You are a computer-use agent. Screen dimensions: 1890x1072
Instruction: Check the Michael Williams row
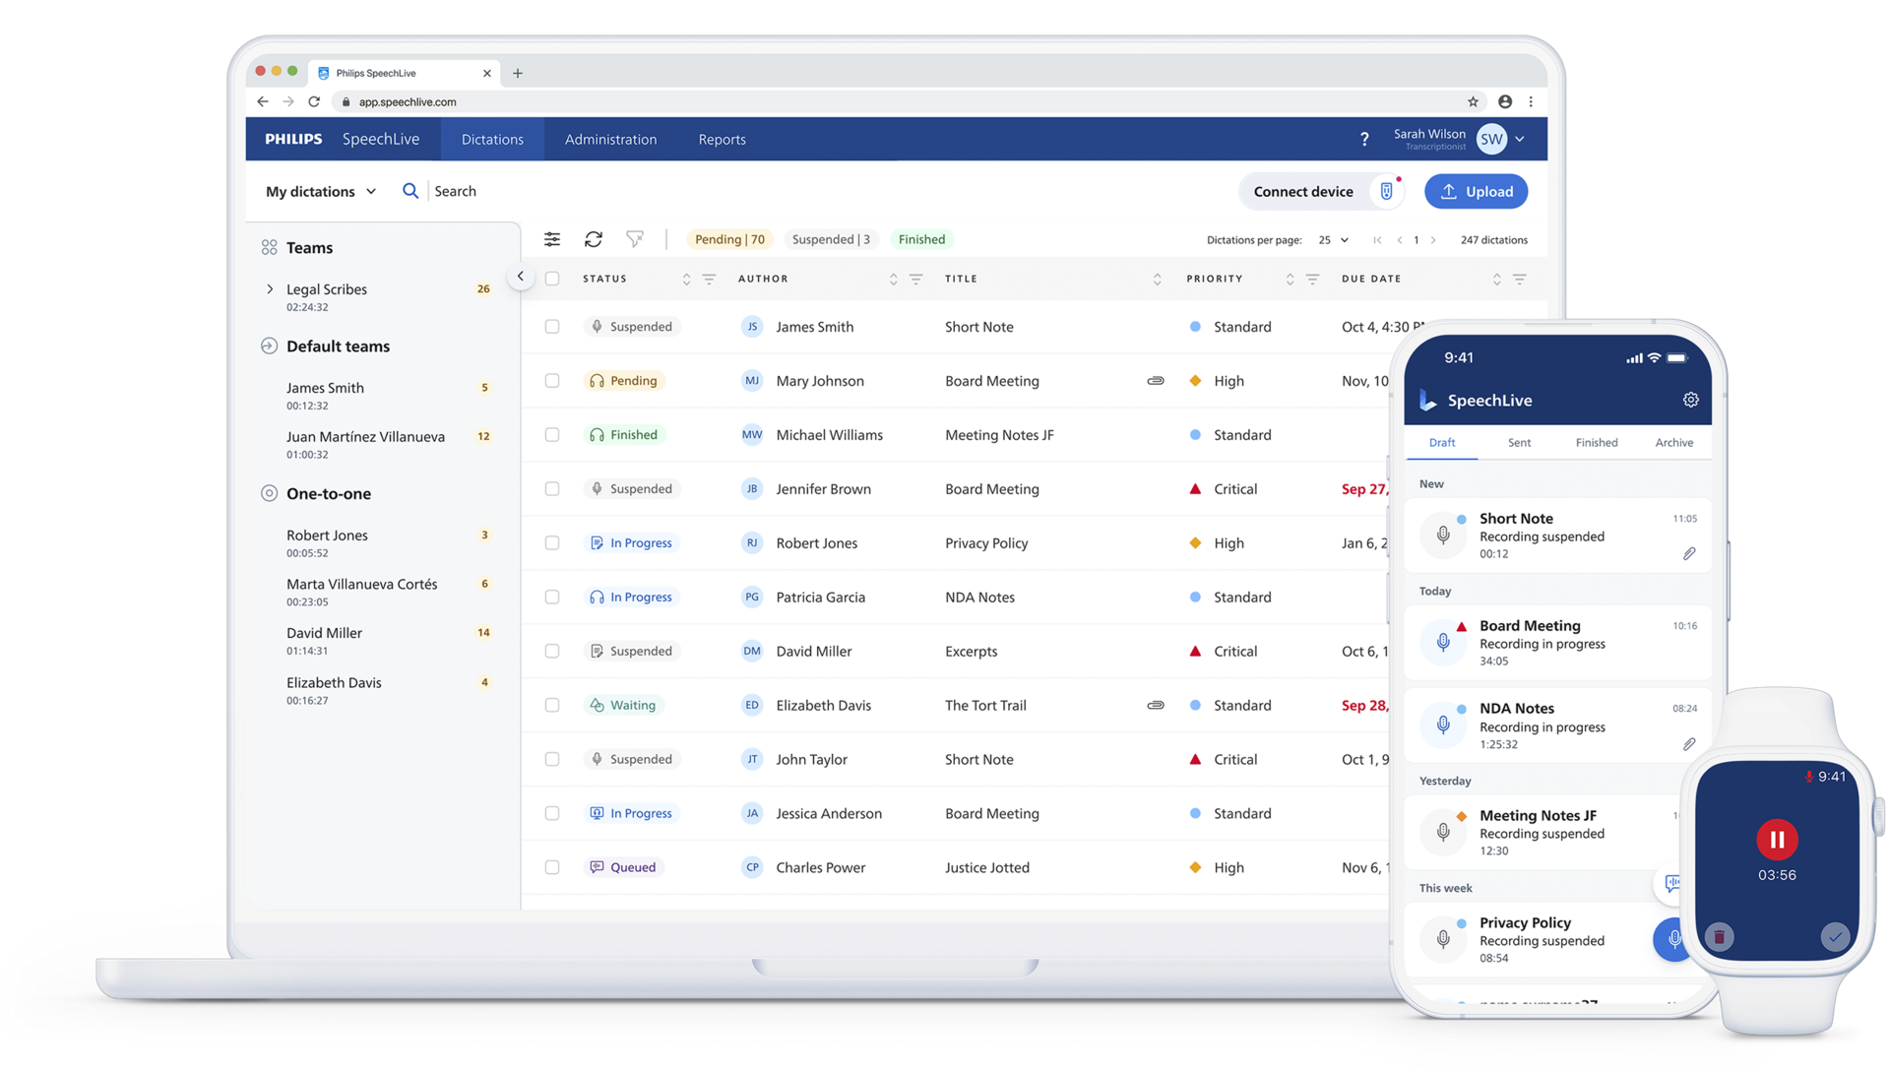(x=552, y=435)
